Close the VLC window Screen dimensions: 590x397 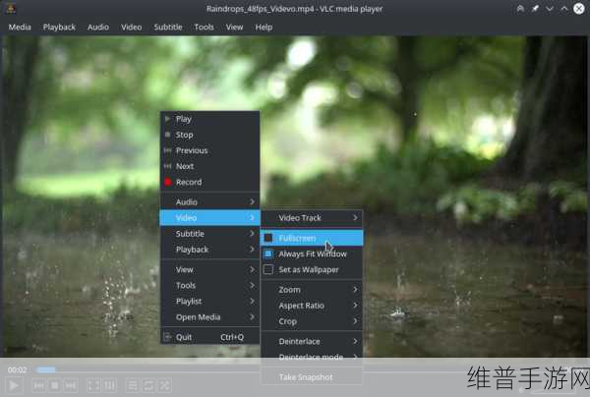(579, 8)
